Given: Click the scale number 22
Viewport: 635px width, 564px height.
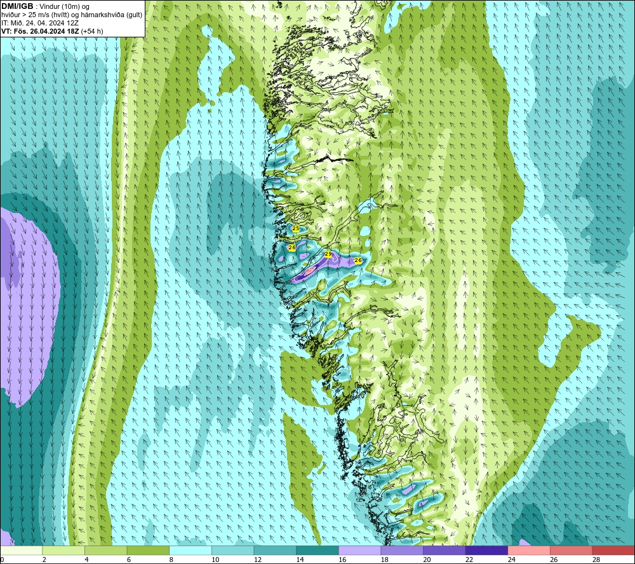Looking at the screenshot, I should [x=469, y=560].
